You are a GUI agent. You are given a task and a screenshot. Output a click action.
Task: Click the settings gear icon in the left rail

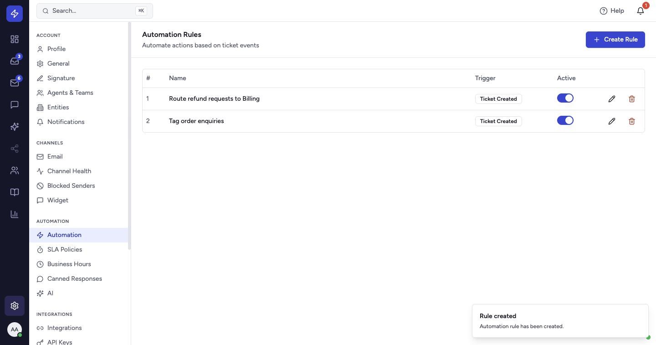(15, 306)
